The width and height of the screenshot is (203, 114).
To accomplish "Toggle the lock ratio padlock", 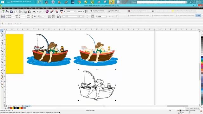I will [35, 16].
